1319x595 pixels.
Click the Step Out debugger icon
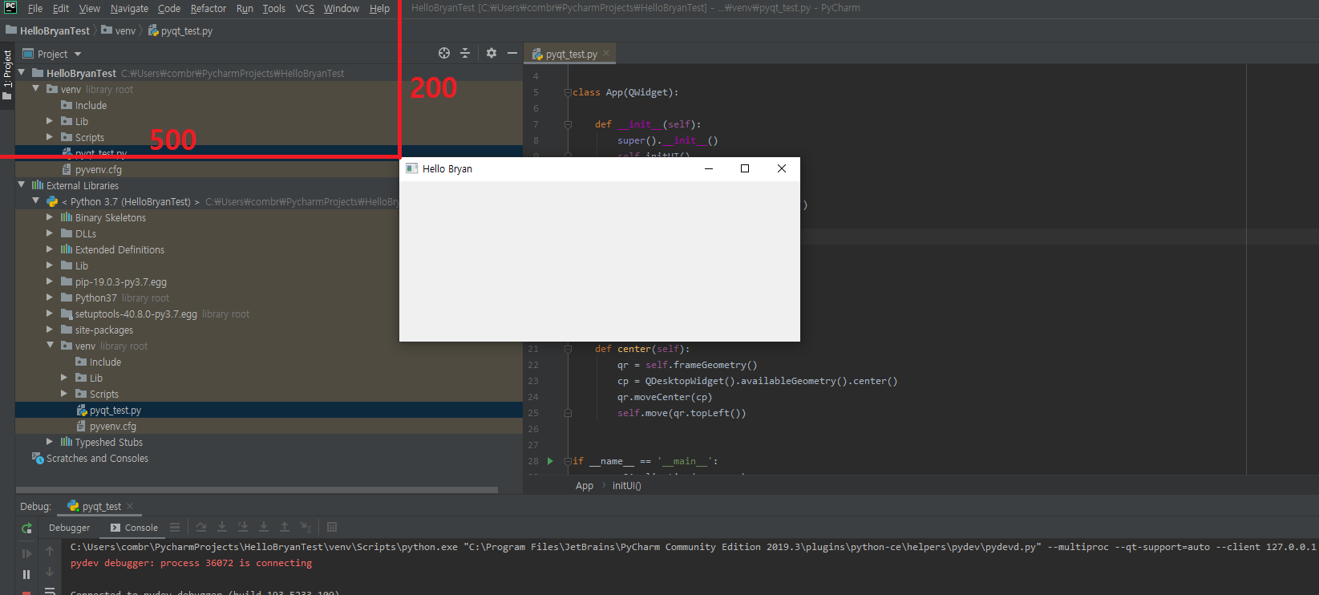pos(285,527)
